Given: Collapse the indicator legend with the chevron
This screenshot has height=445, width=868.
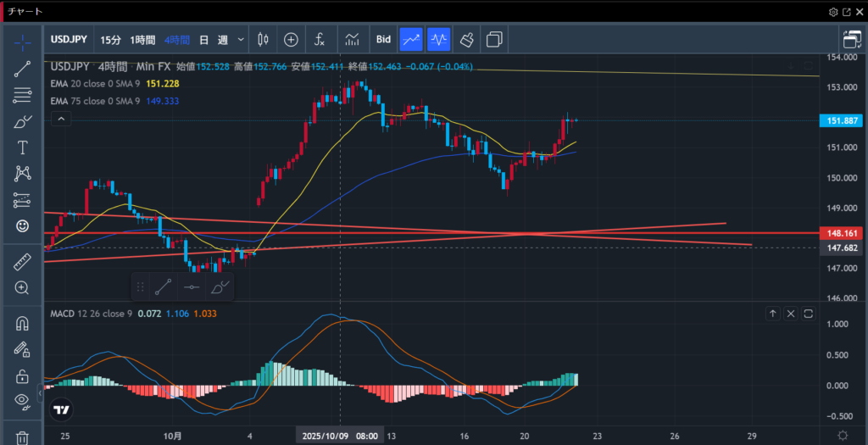Looking at the screenshot, I should 61,120.
